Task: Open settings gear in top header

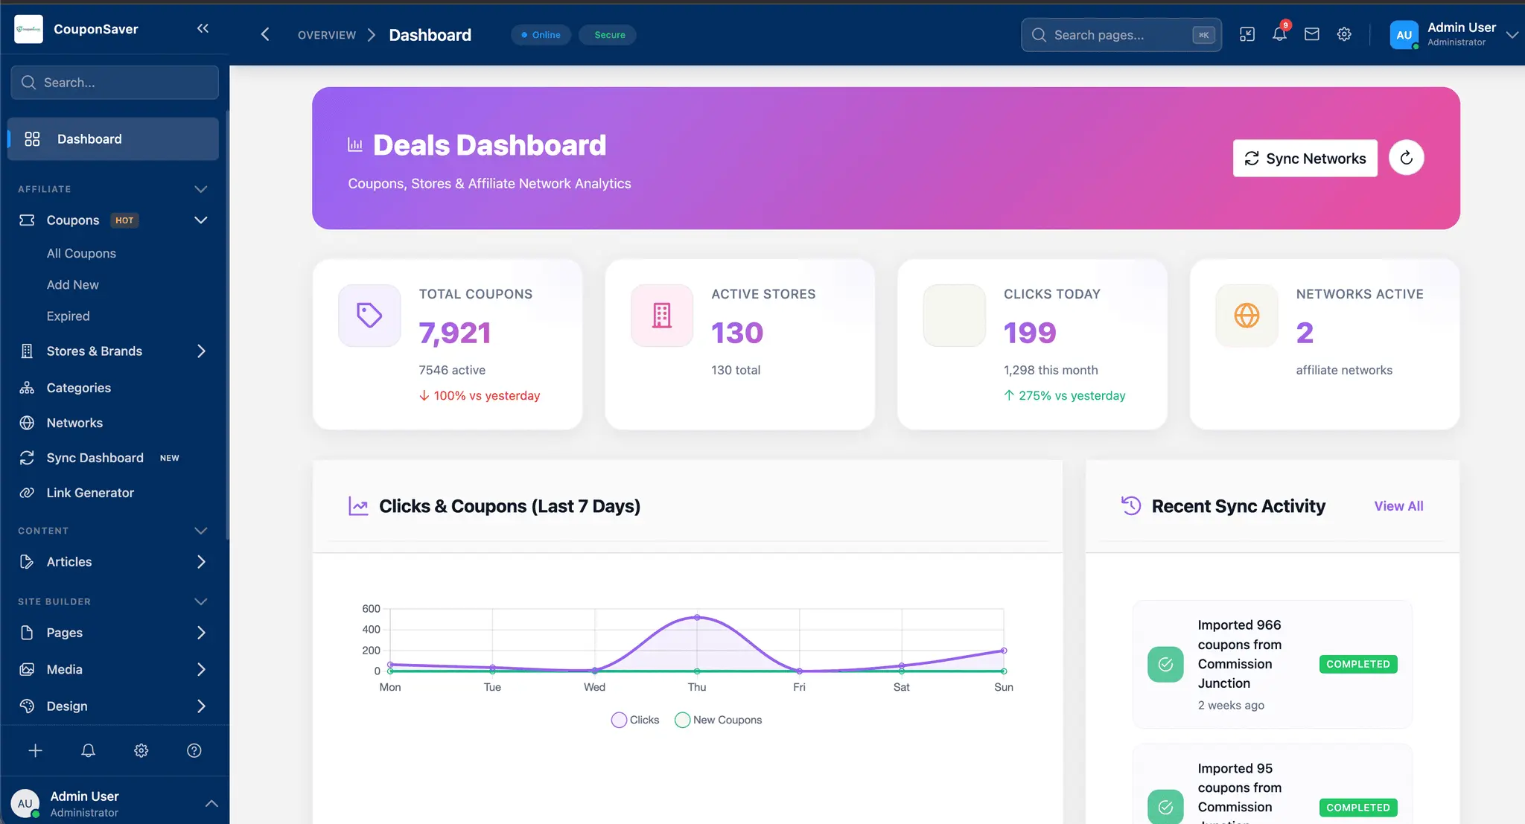Action: pos(1344,34)
